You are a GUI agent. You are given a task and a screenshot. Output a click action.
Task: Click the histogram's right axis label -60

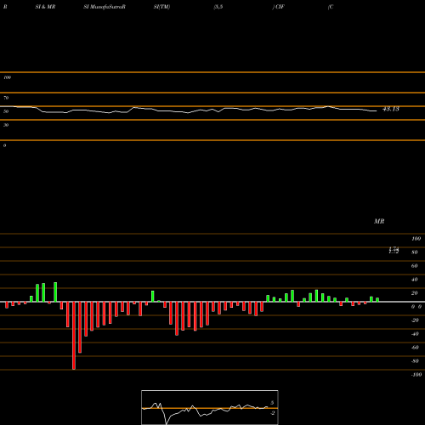click(415, 348)
